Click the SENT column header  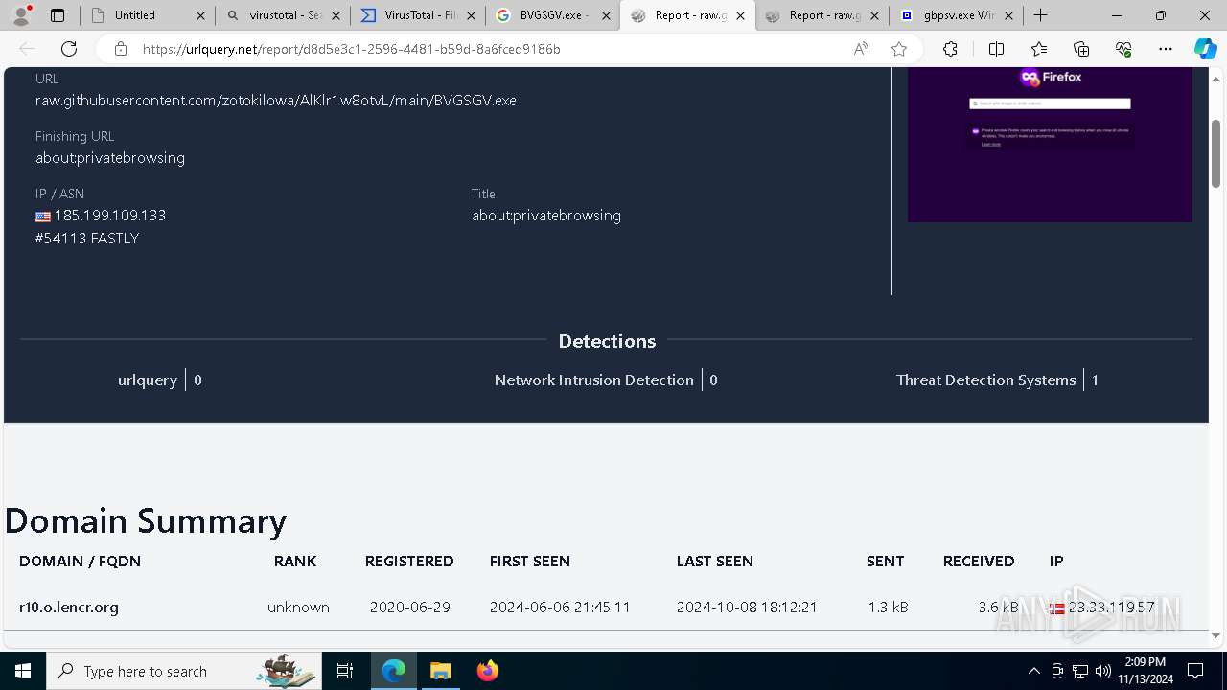coord(886,562)
